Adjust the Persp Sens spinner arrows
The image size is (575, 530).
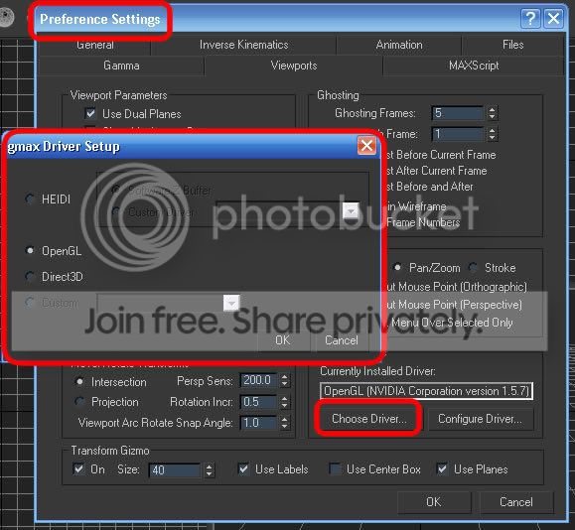point(285,380)
